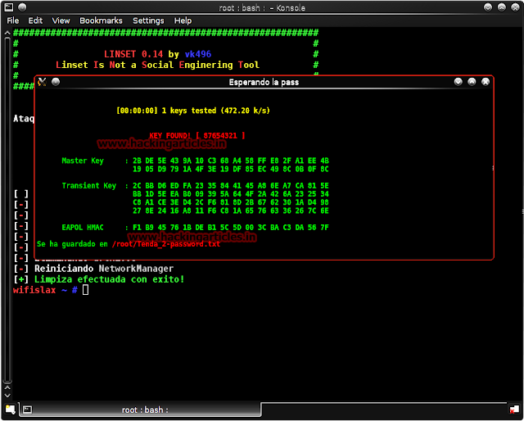This screenshot has height=421, width=524.
Task: Click the 'wifislax ~ #' shell prompt
Action: (x=45, y=290)
